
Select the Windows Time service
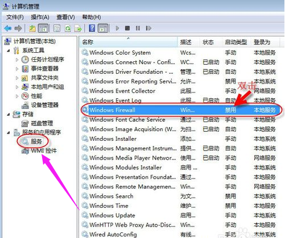[x=179, y=206]
